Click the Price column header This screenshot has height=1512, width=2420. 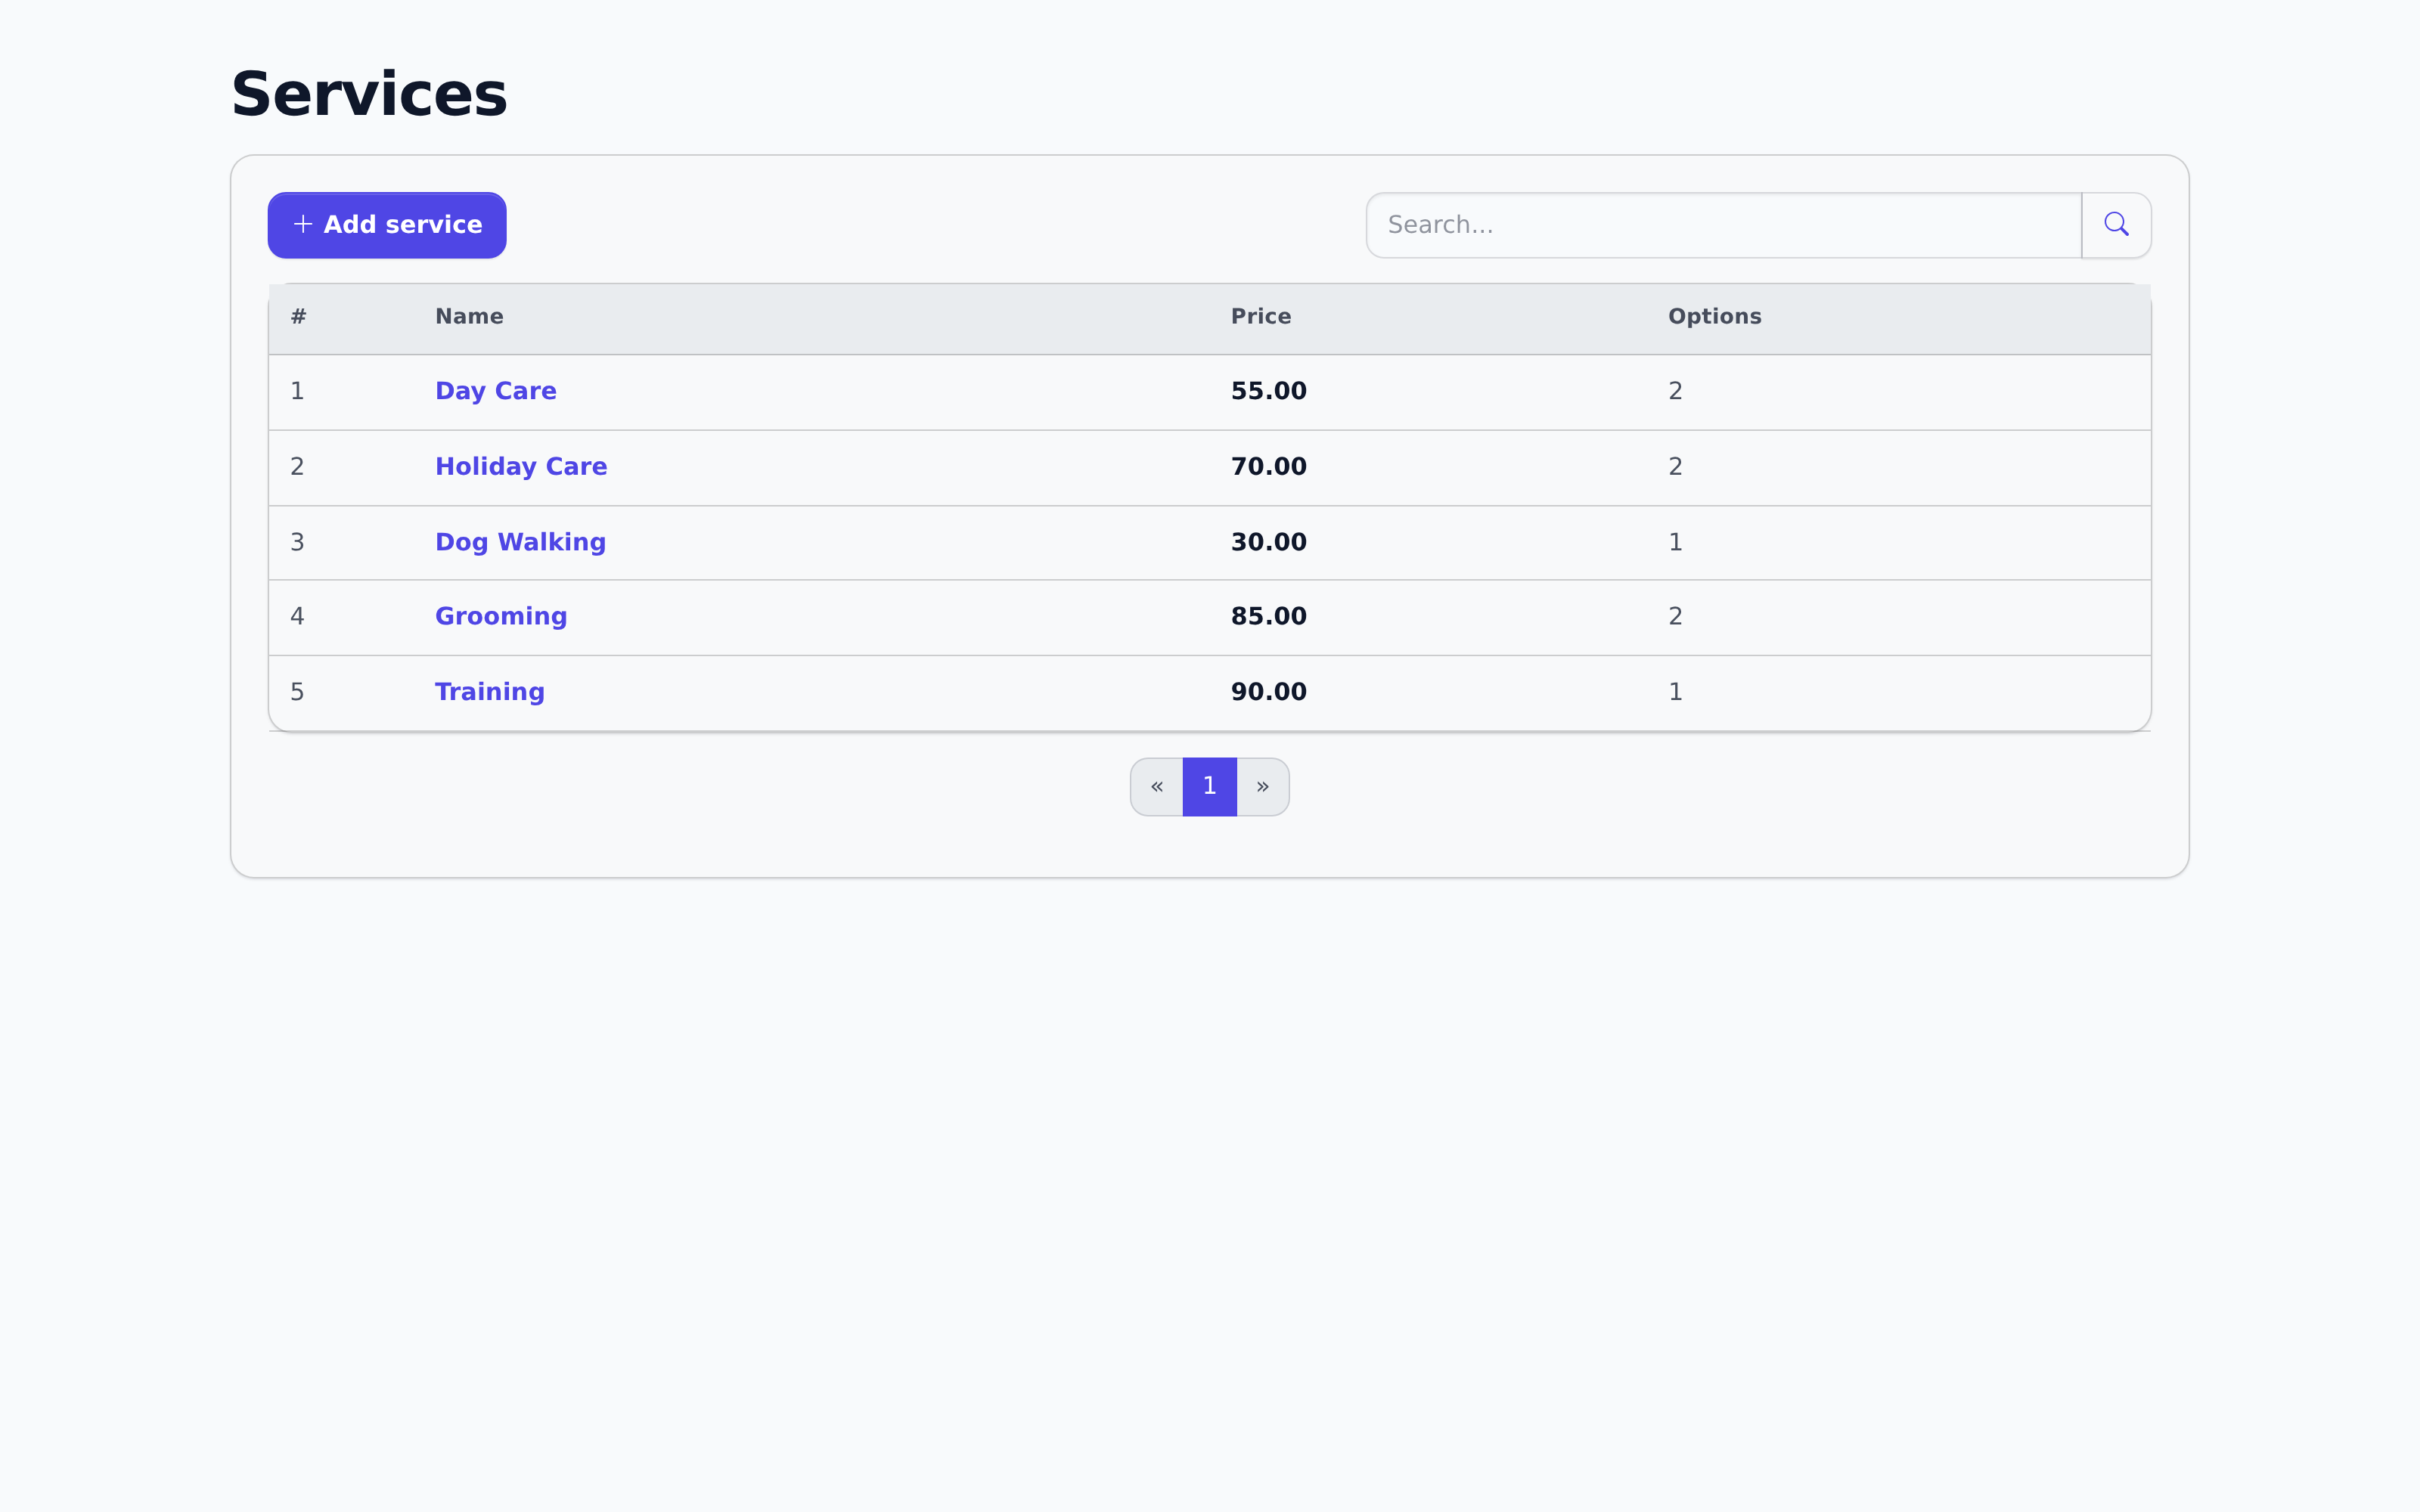pyautogui.click(x=1260, y=316)
